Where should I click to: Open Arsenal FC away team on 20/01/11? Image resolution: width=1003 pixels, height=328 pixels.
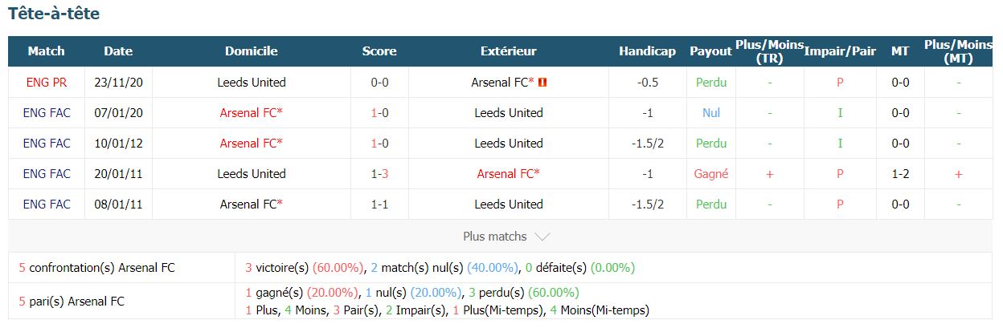509,173
